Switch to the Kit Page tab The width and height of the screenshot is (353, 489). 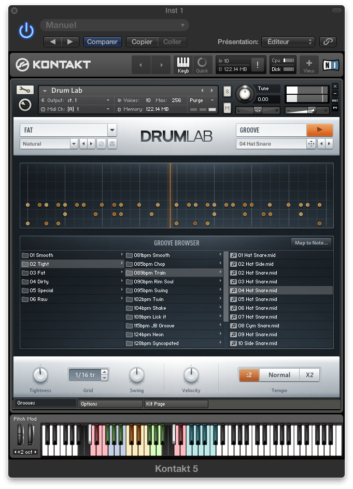pyautogui.click(x=176, y=404)
